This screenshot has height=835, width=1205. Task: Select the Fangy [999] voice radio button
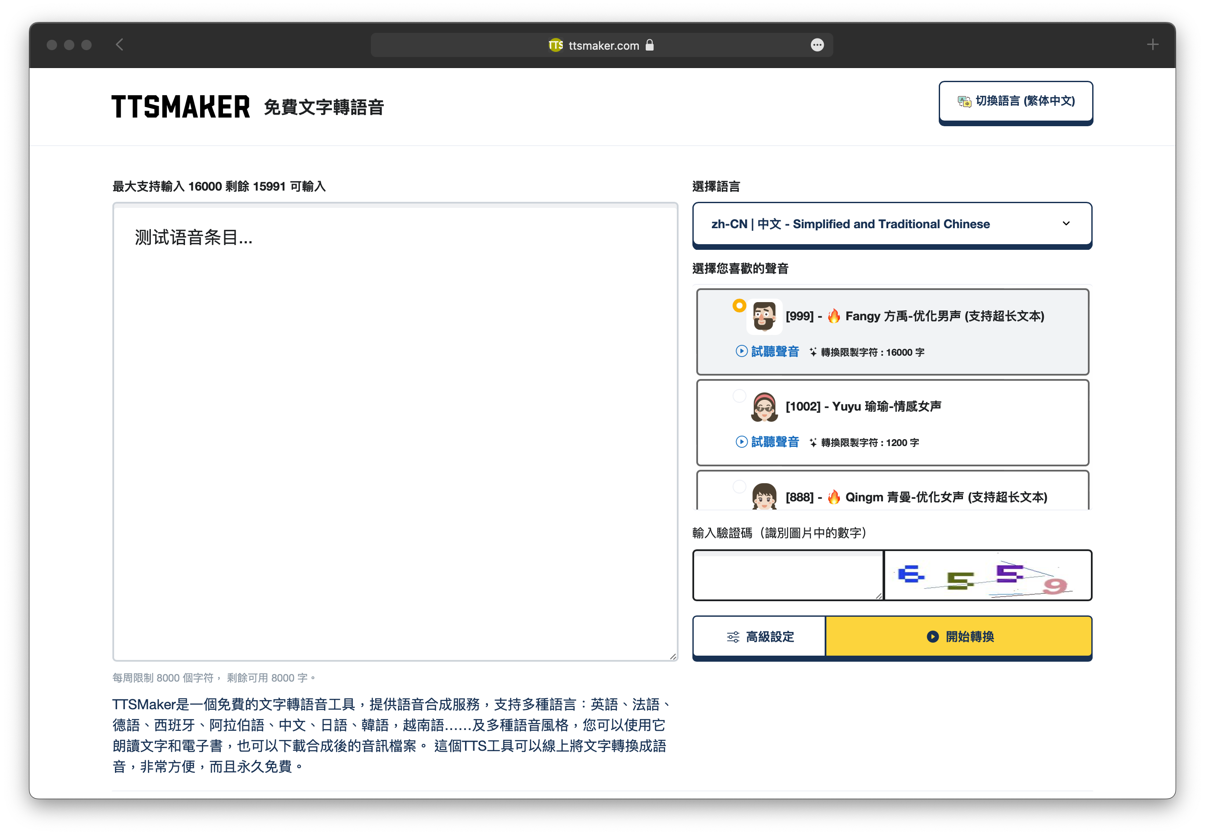click(x=739, y=306)
